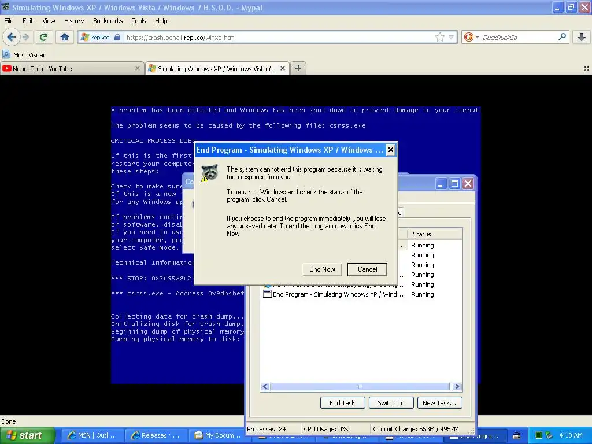592x444 pixels.
Task: Open a new tab with plus button
Action: coord(298,68)
